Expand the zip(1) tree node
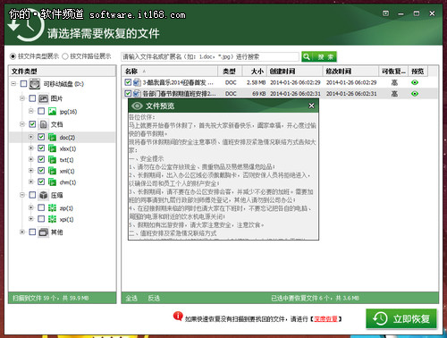 pos(31,207)
